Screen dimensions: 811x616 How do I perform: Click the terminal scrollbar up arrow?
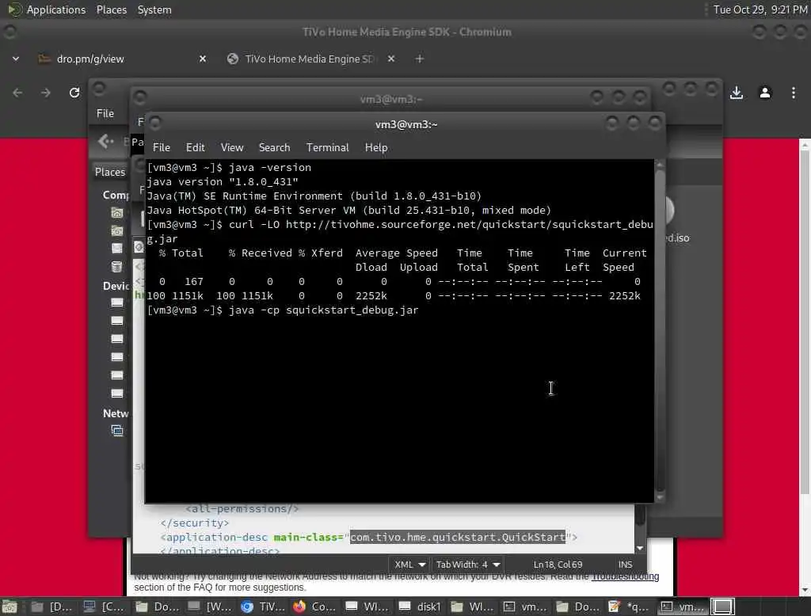click(x=660, y=164)
